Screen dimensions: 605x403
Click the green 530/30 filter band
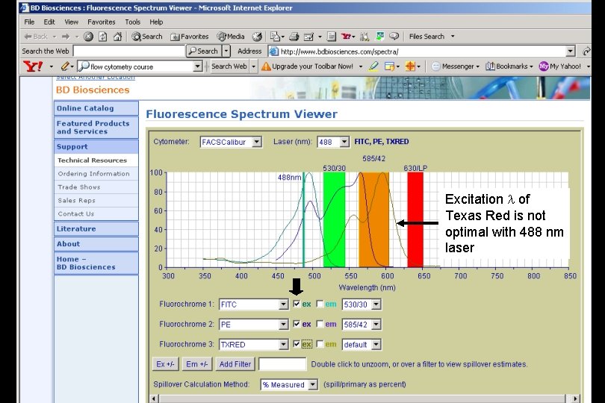point(334,220)
